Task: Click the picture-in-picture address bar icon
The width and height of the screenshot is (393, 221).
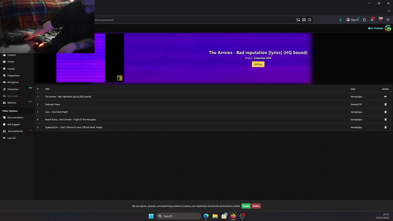Action: [x=298, y=20]
